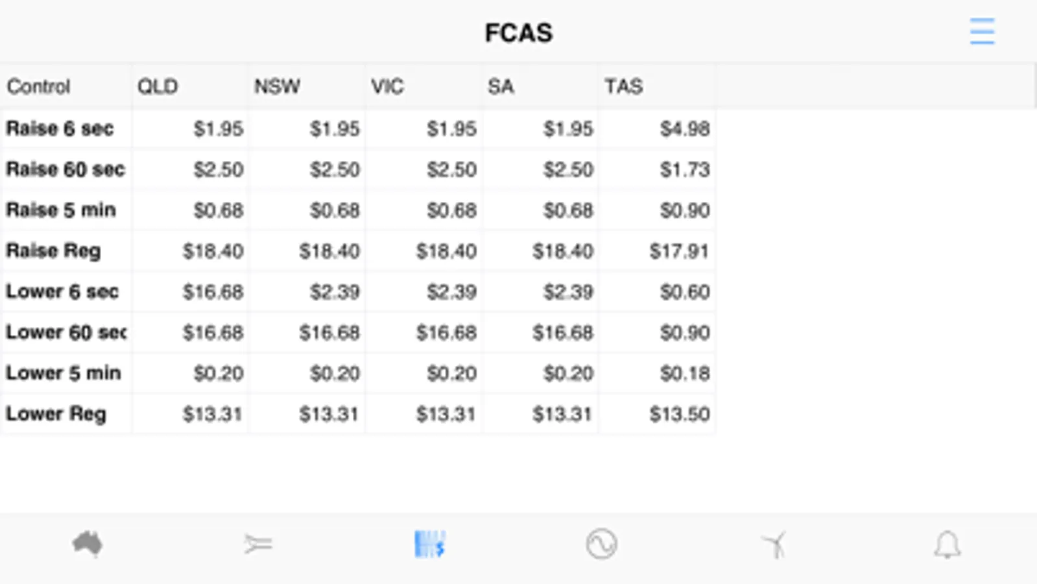1037x584 pixels.
Task: Click the SA column header
Action: pos(501,86)
